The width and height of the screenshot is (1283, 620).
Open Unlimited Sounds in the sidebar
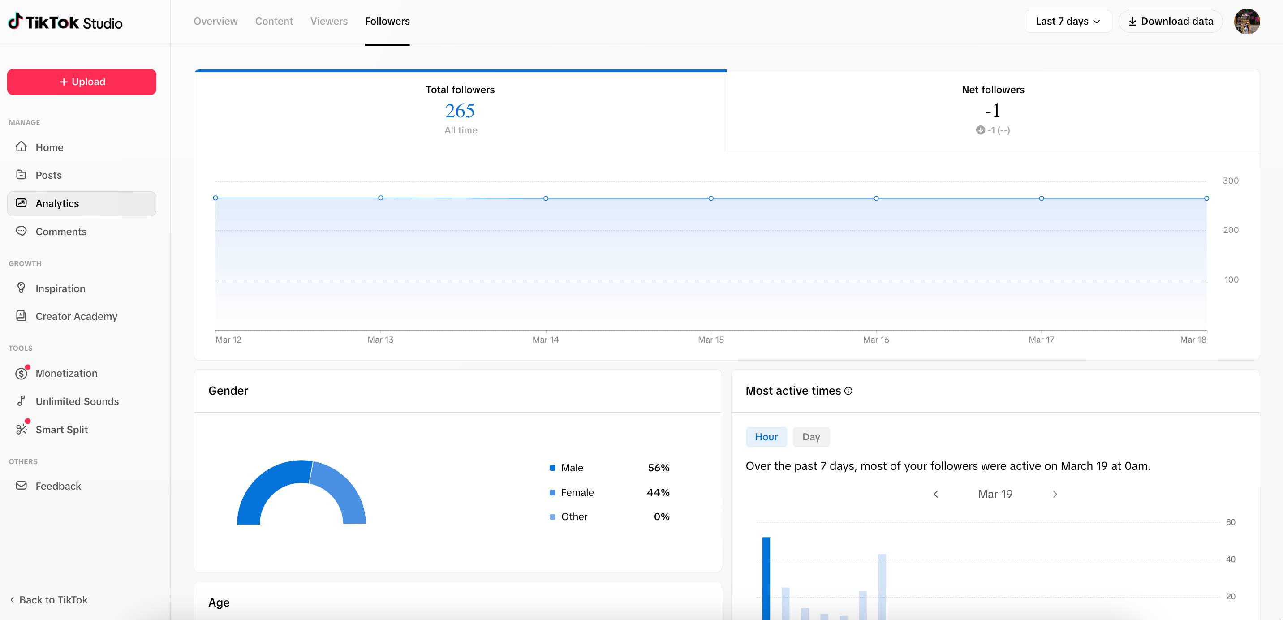[x=82, y=401]
